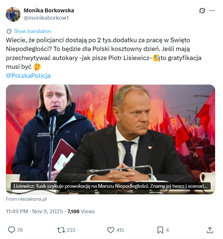Show translation of the Polish post
Viewport: 223px width, 239px height.
32,31
